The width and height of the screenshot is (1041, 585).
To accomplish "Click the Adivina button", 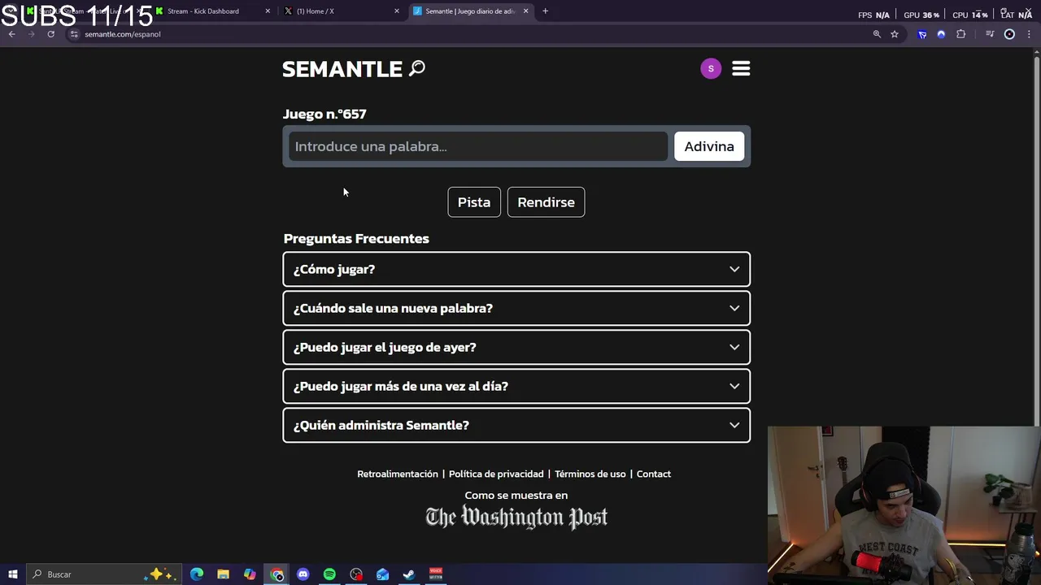I will click(709, 146).
